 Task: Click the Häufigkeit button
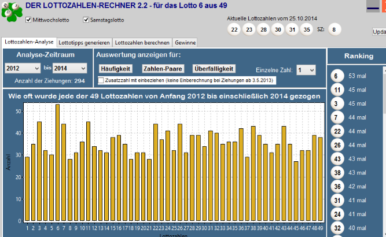[x=116, y=69]
